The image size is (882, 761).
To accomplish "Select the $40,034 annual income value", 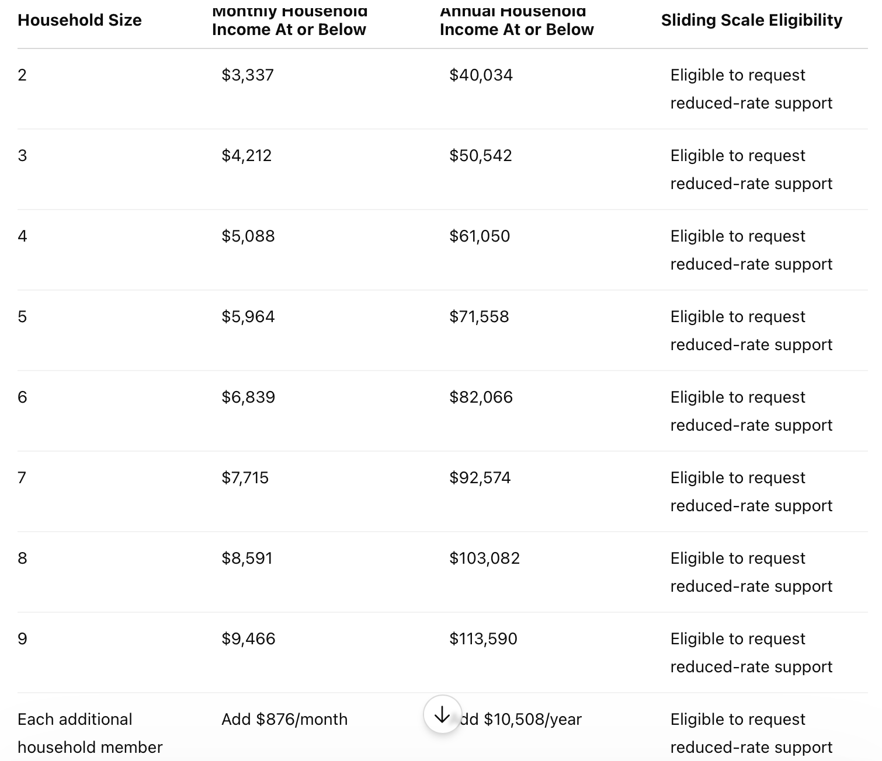I will pyautogui.click(x=481, y=75).
